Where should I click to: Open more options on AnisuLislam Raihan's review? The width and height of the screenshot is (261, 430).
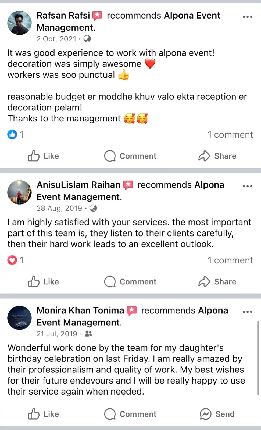(247, 186)
